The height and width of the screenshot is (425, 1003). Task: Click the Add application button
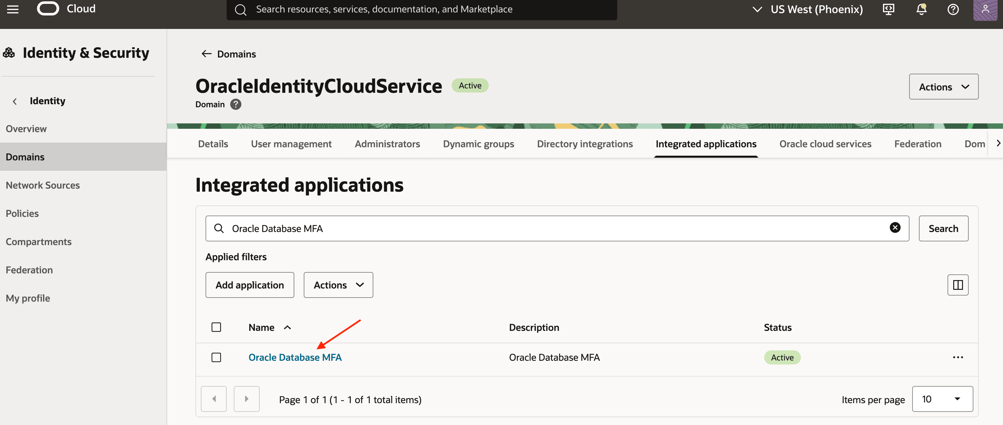[x=250, y=284]
